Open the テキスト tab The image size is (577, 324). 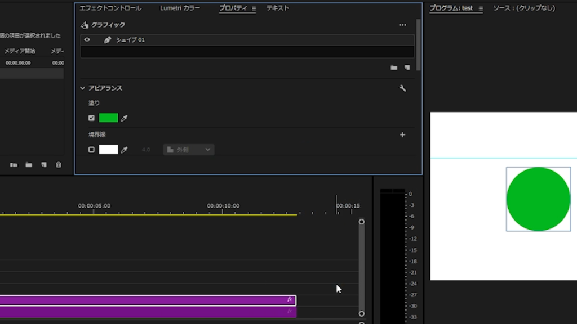278,8
